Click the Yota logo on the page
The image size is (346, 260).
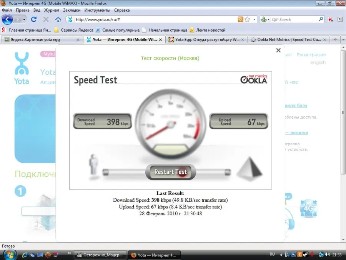point(22,69)
